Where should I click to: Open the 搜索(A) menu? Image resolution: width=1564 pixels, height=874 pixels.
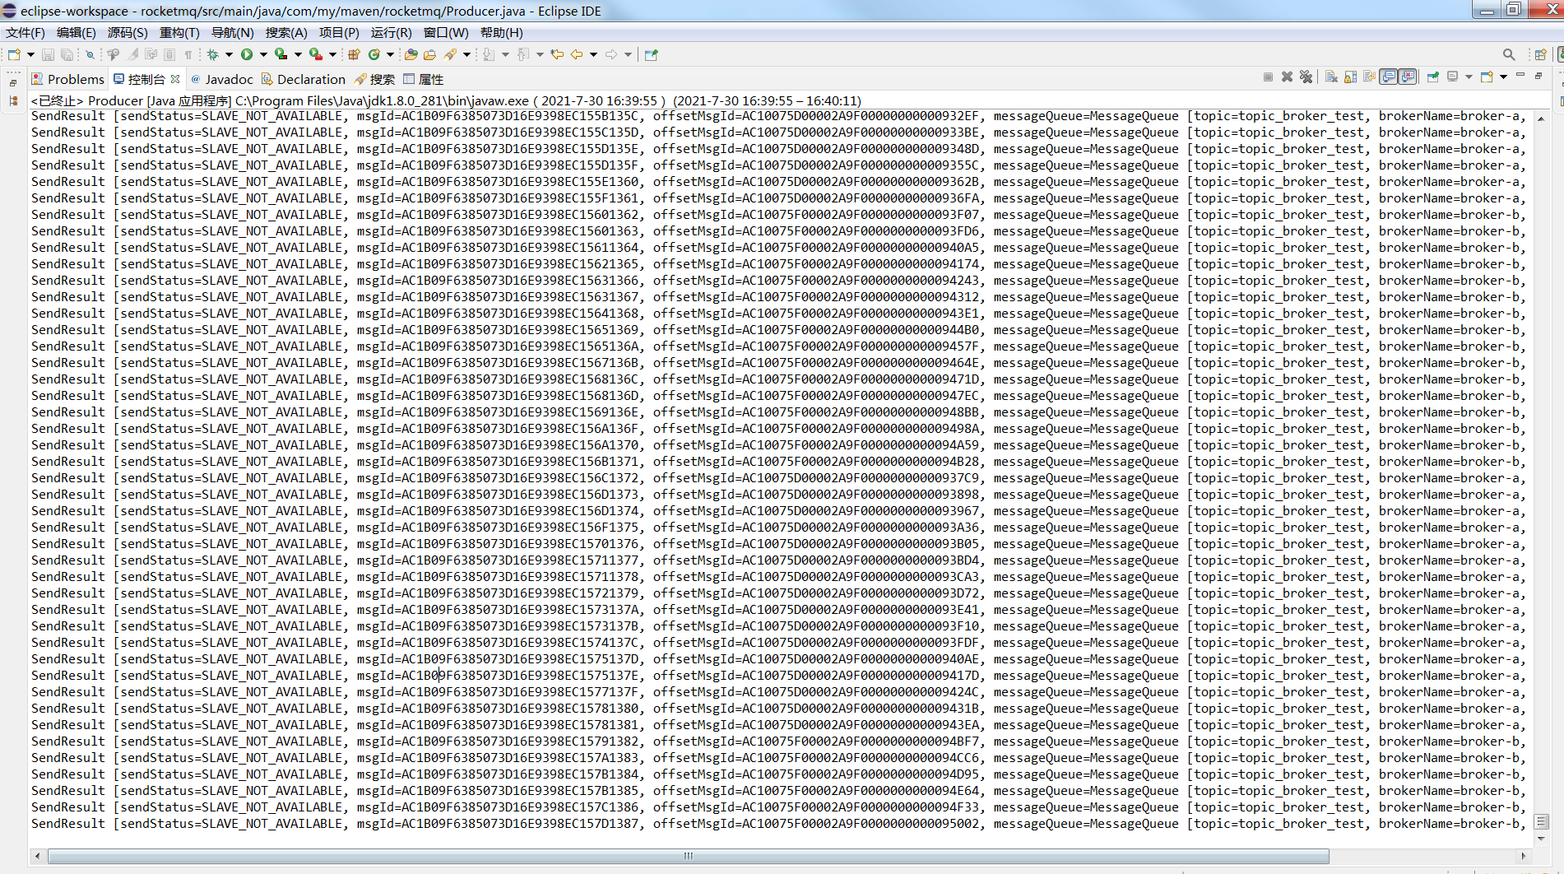click(286, 33)
